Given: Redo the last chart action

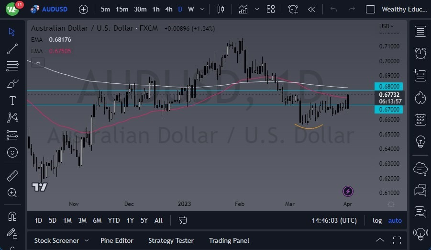Looking at the screenshot, I should click(352, 10).
